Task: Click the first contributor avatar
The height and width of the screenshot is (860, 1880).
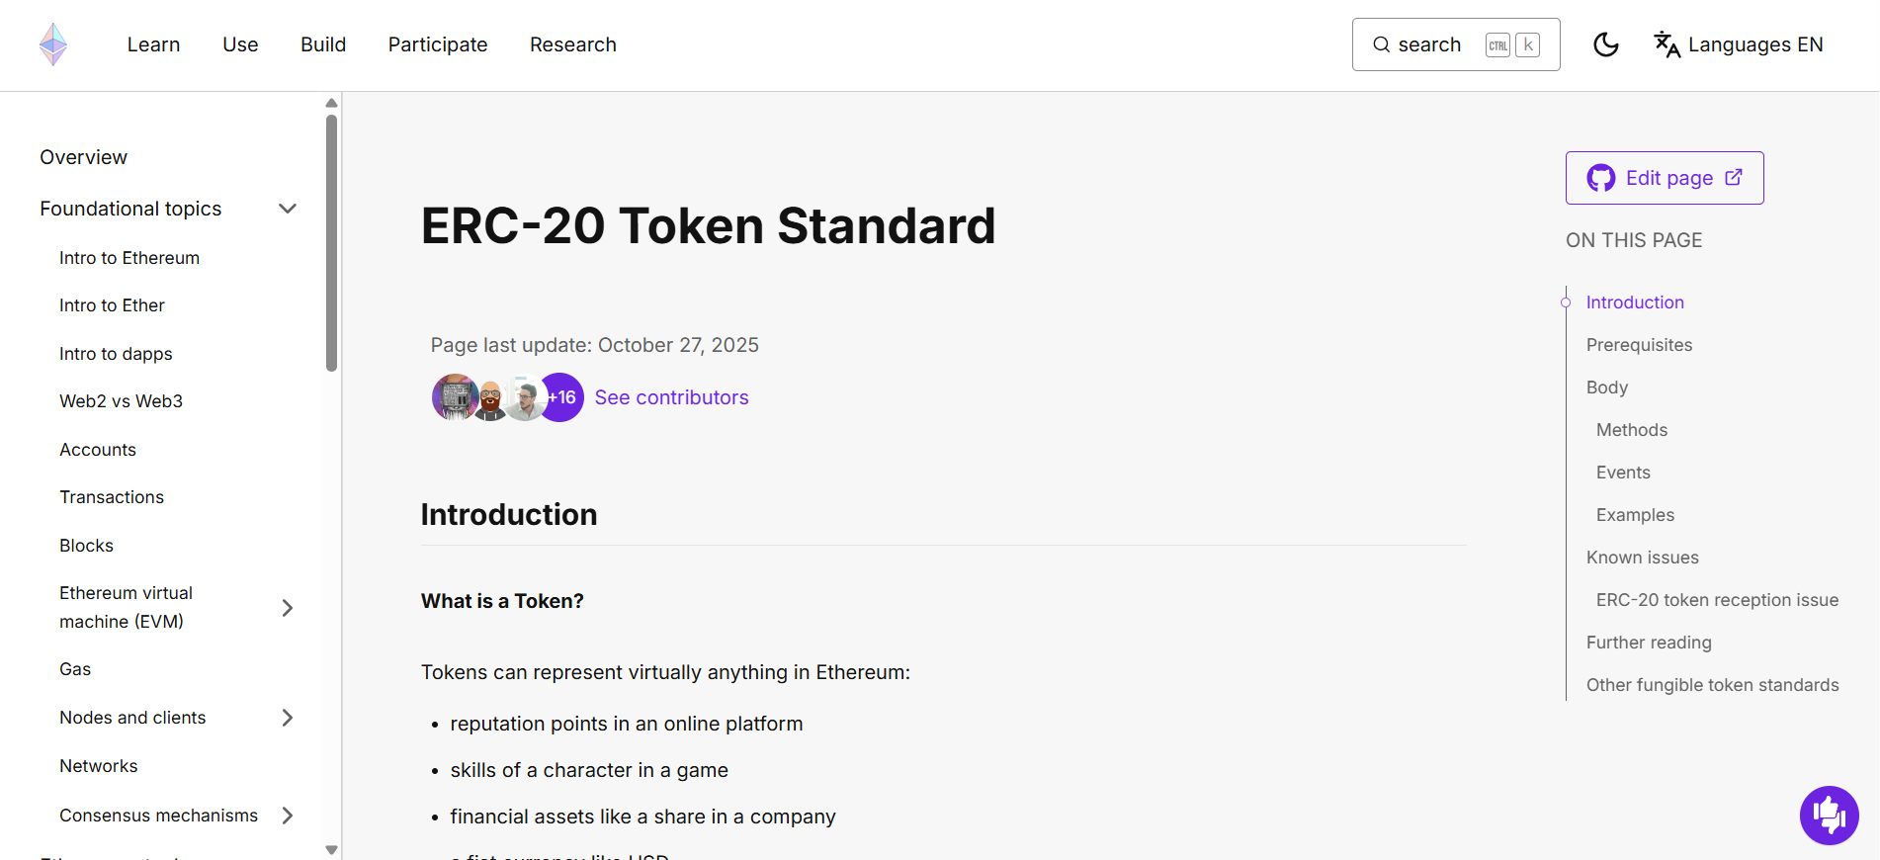Action: [455, 396]
